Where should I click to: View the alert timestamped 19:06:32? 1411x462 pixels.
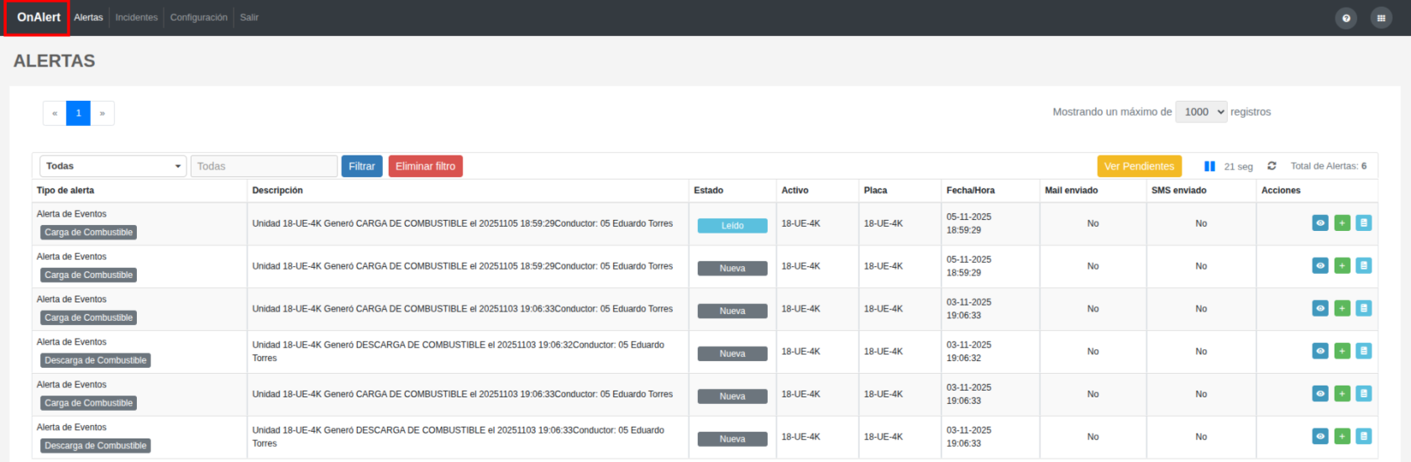1320,351
